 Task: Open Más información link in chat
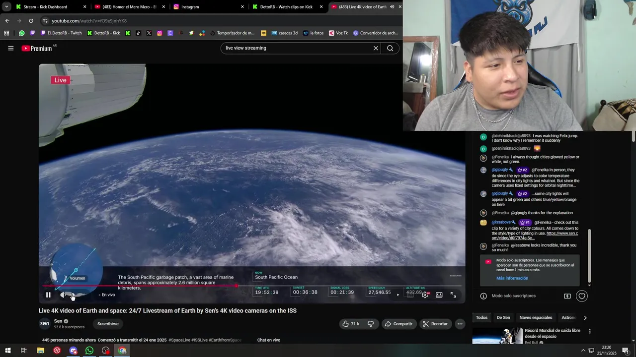pyautogui.click(x=512, y=278)
